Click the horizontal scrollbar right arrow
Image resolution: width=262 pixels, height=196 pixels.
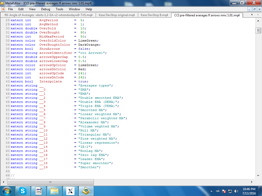click(x=252, y=182)
